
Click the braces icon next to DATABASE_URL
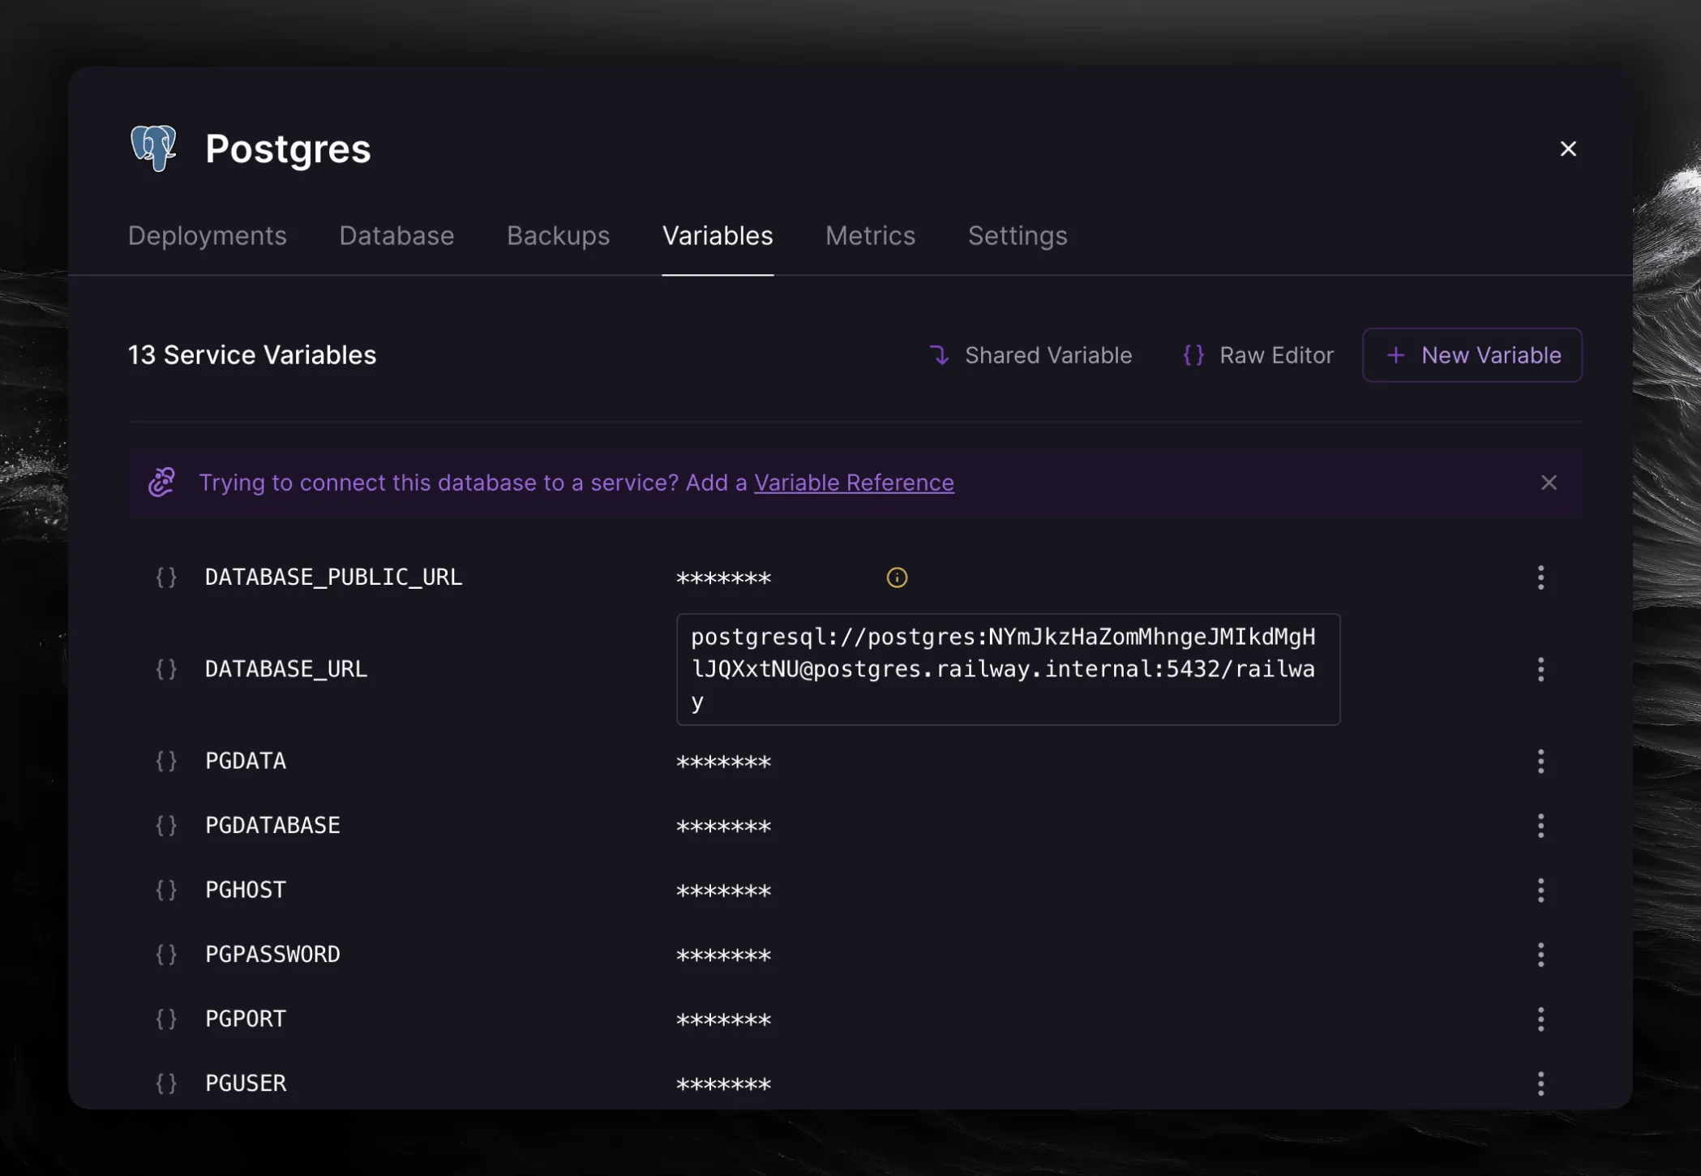point(166,669)
